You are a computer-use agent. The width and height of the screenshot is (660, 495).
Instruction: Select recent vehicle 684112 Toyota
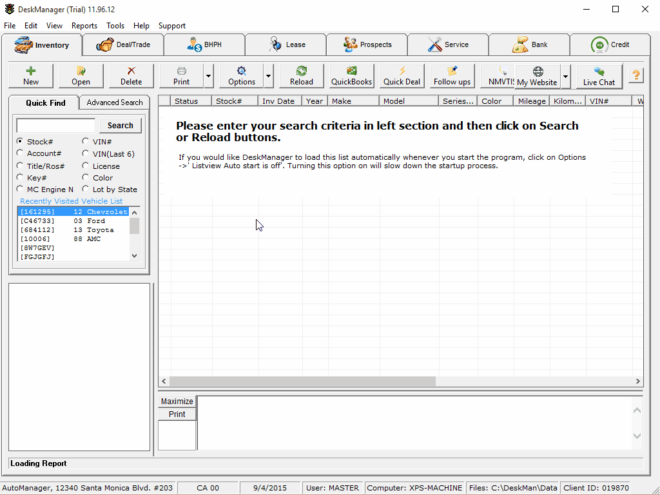point(73,230)
